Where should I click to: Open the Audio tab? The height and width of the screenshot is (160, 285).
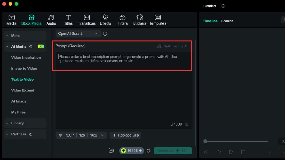[x=51, y=20]
